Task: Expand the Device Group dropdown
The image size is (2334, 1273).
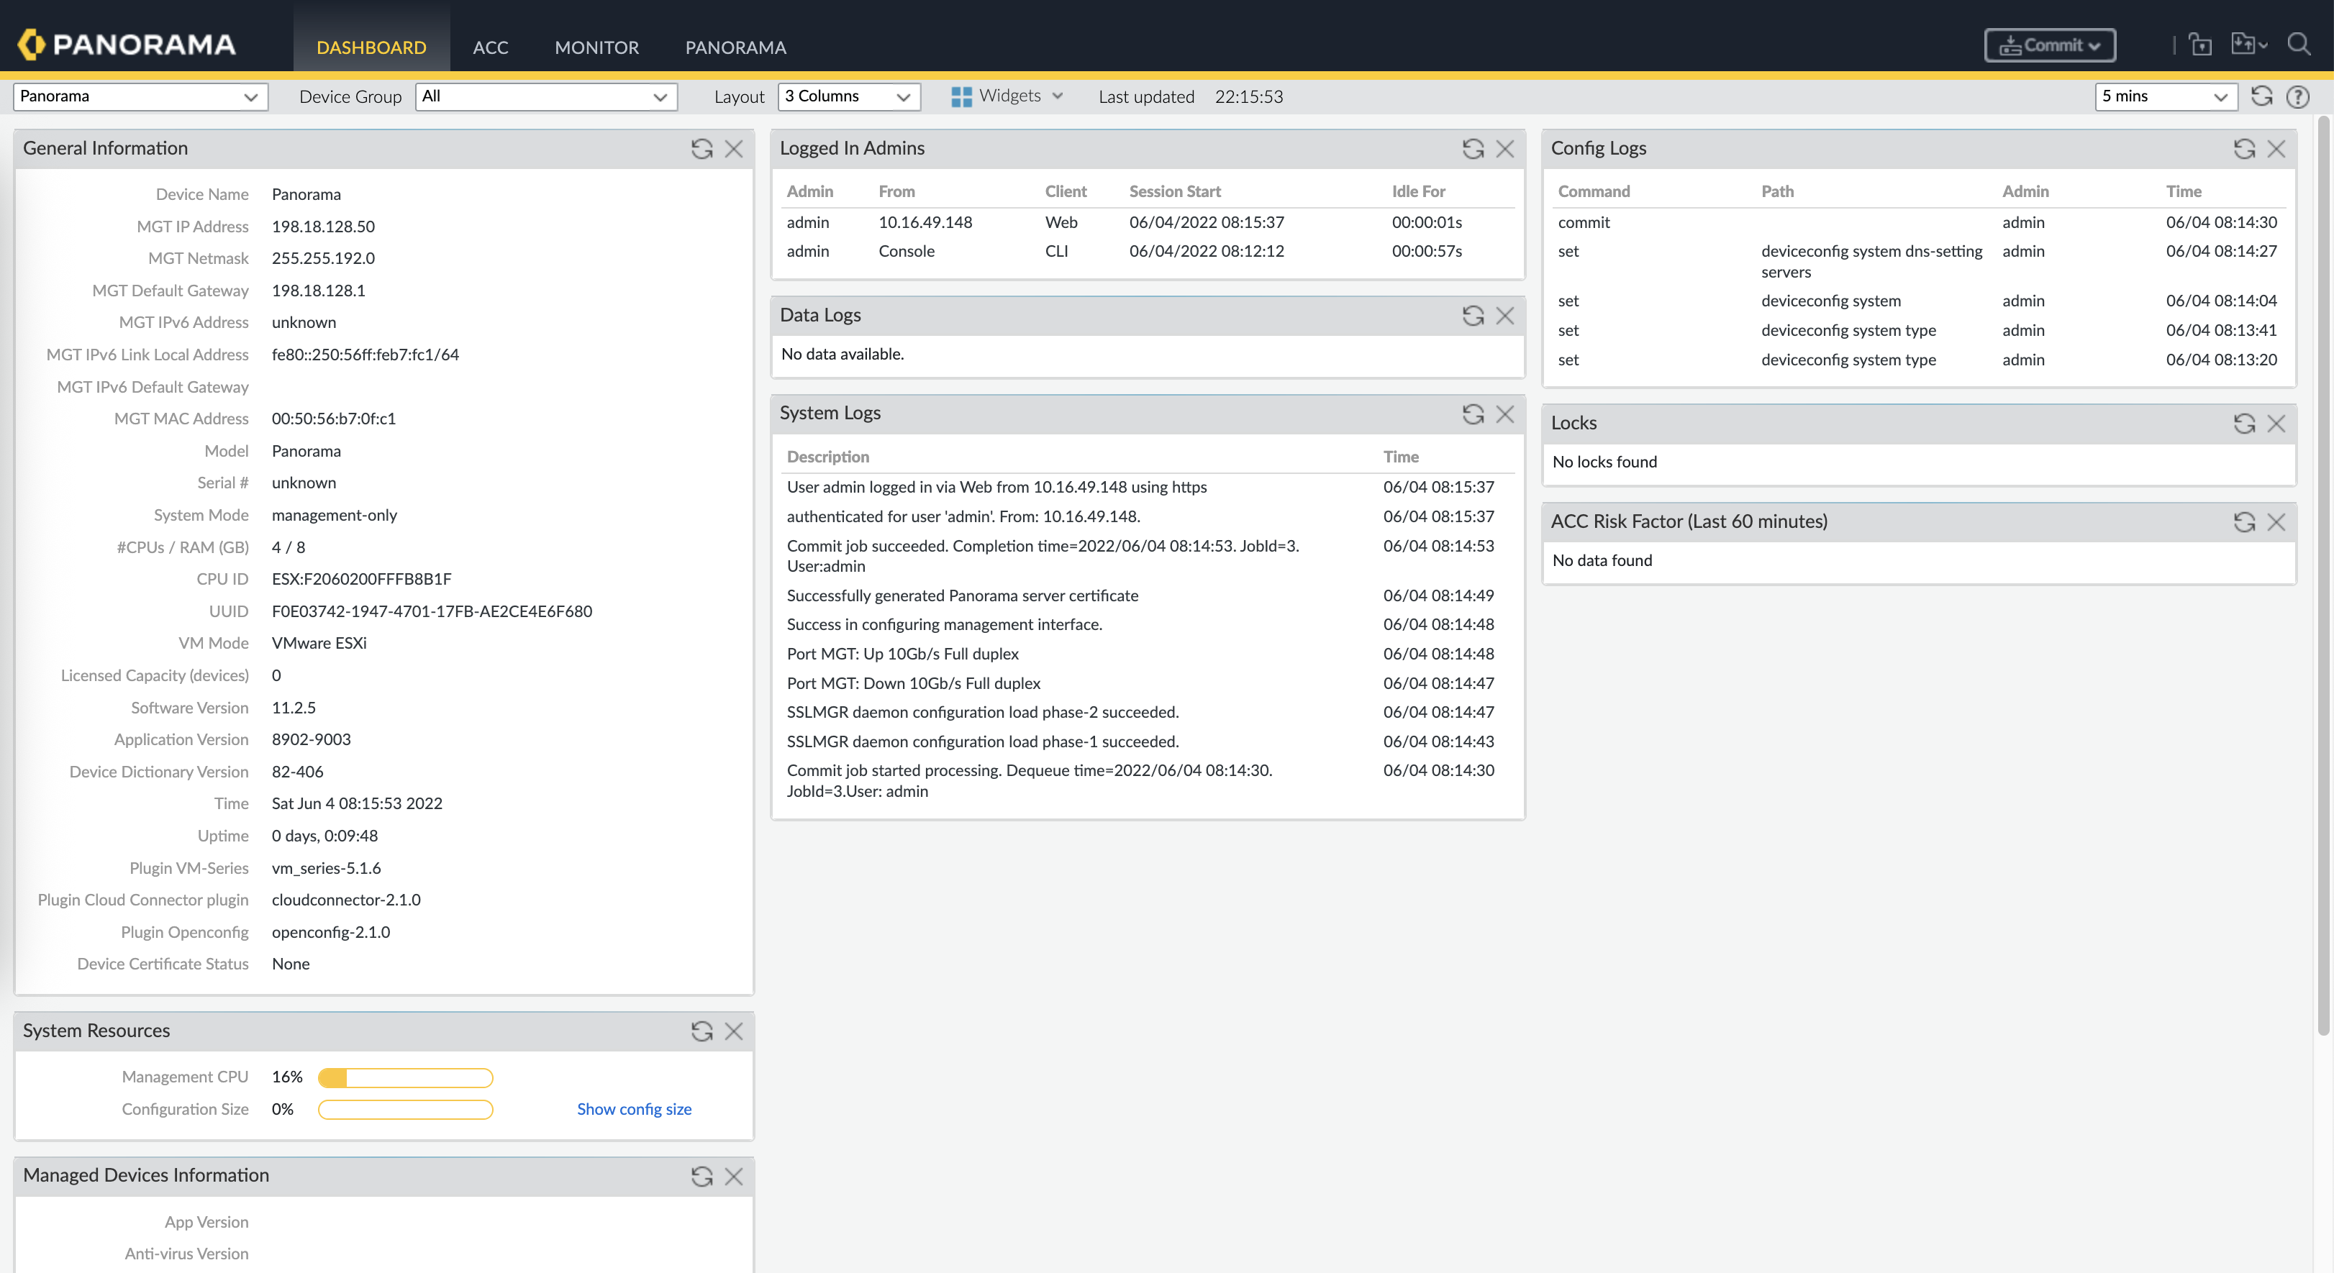Action: (545, 97)
